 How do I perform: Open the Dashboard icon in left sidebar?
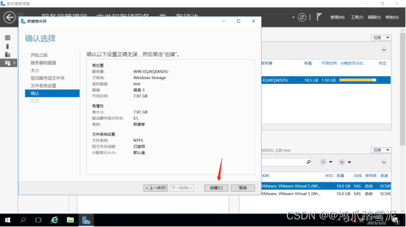pyautogui.click(x=8, y=38)
